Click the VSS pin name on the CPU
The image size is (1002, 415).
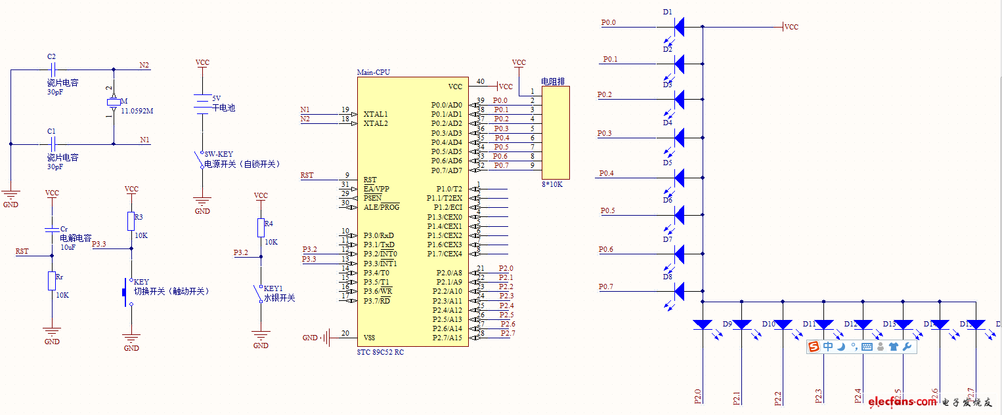click(x=370, y=338)
